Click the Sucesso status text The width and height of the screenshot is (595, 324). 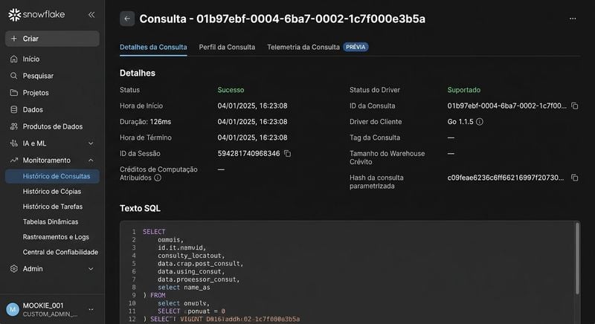click(x=231, y=90)
